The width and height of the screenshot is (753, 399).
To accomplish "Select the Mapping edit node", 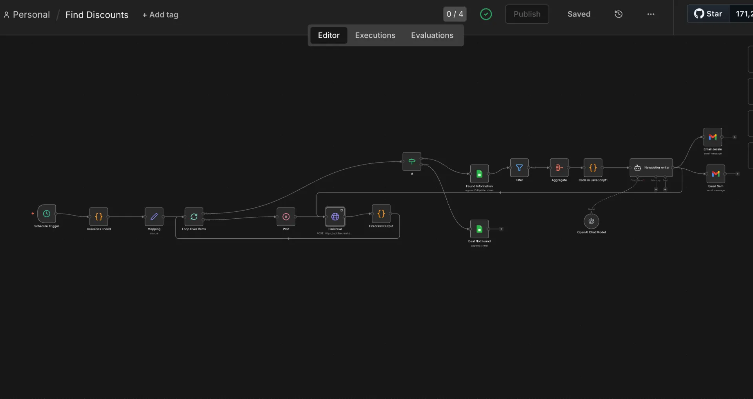I will point(154,216).
